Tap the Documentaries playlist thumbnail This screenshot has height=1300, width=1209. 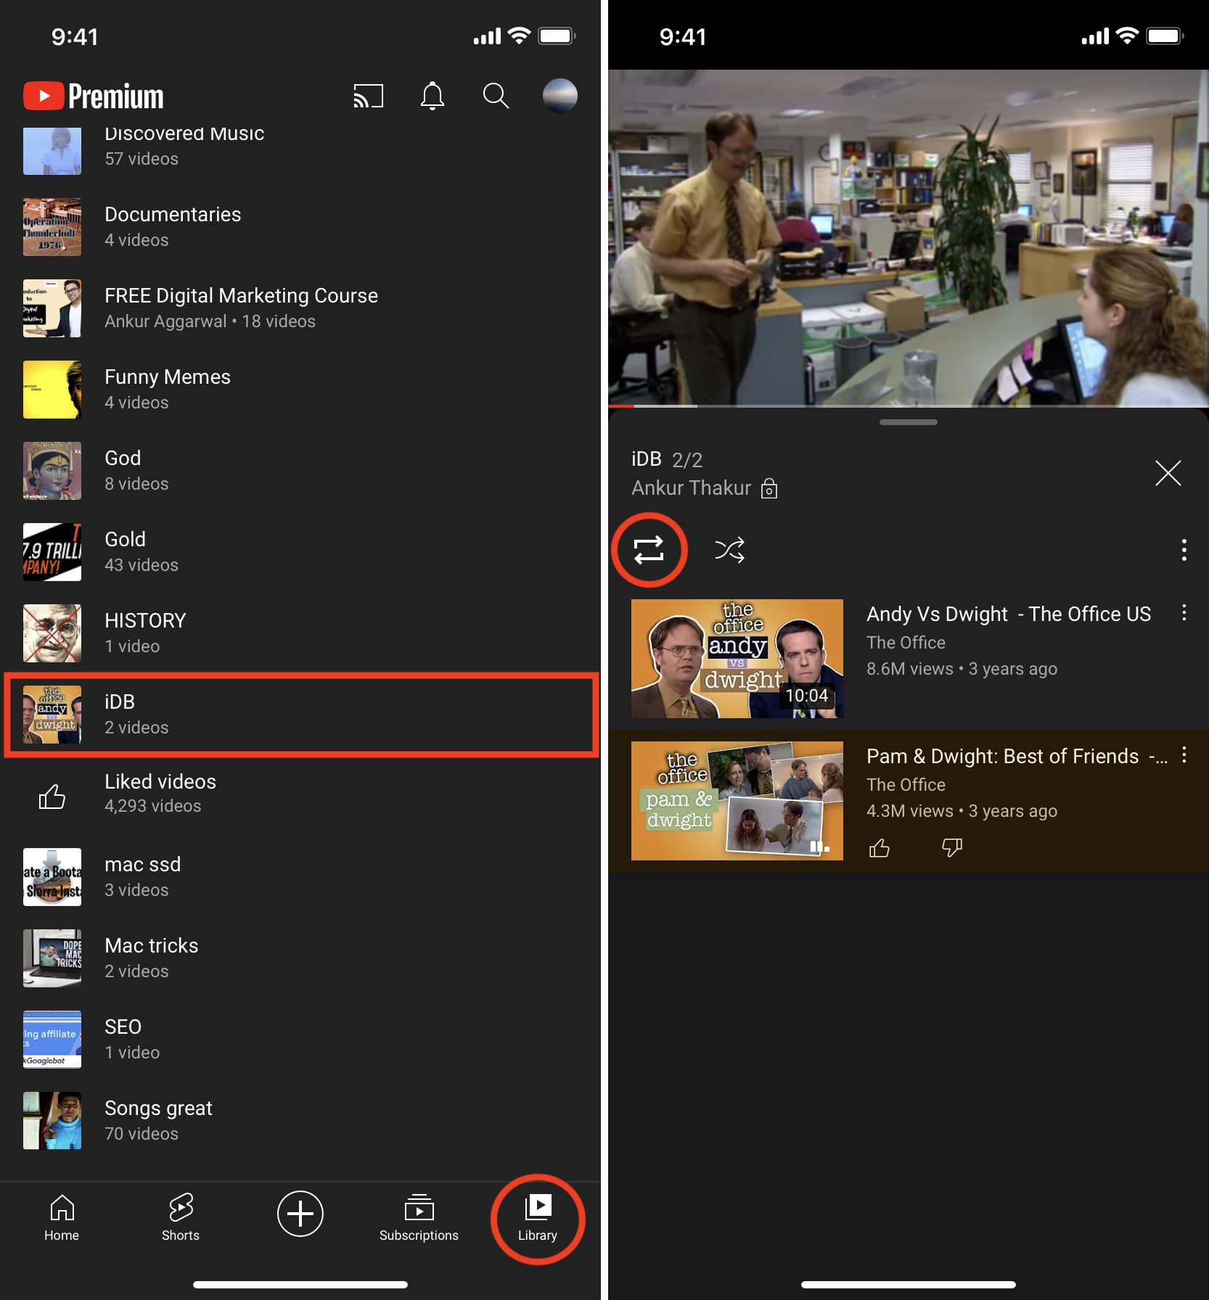pos(52,227)
